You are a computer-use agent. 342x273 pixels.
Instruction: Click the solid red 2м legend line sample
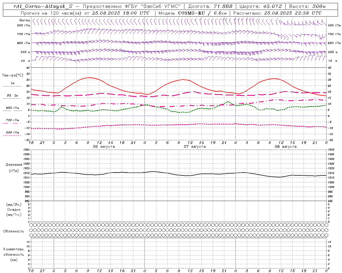tap(12, 86)
